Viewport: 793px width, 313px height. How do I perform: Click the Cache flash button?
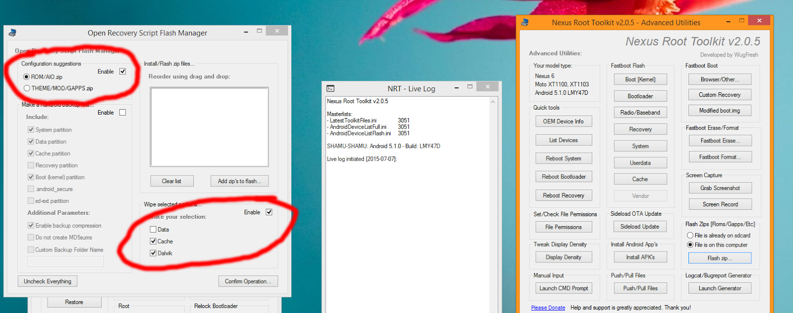(640, 179)
